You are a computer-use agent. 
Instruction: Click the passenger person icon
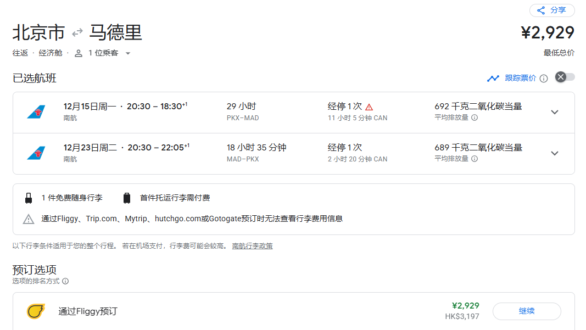[x=79, y=53]
